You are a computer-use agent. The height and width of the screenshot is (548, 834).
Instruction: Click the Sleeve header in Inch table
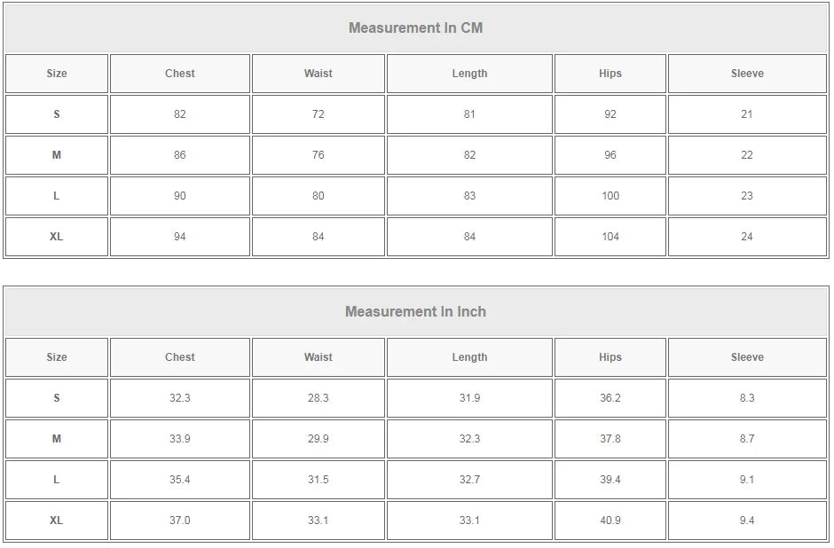pos(746,357)
